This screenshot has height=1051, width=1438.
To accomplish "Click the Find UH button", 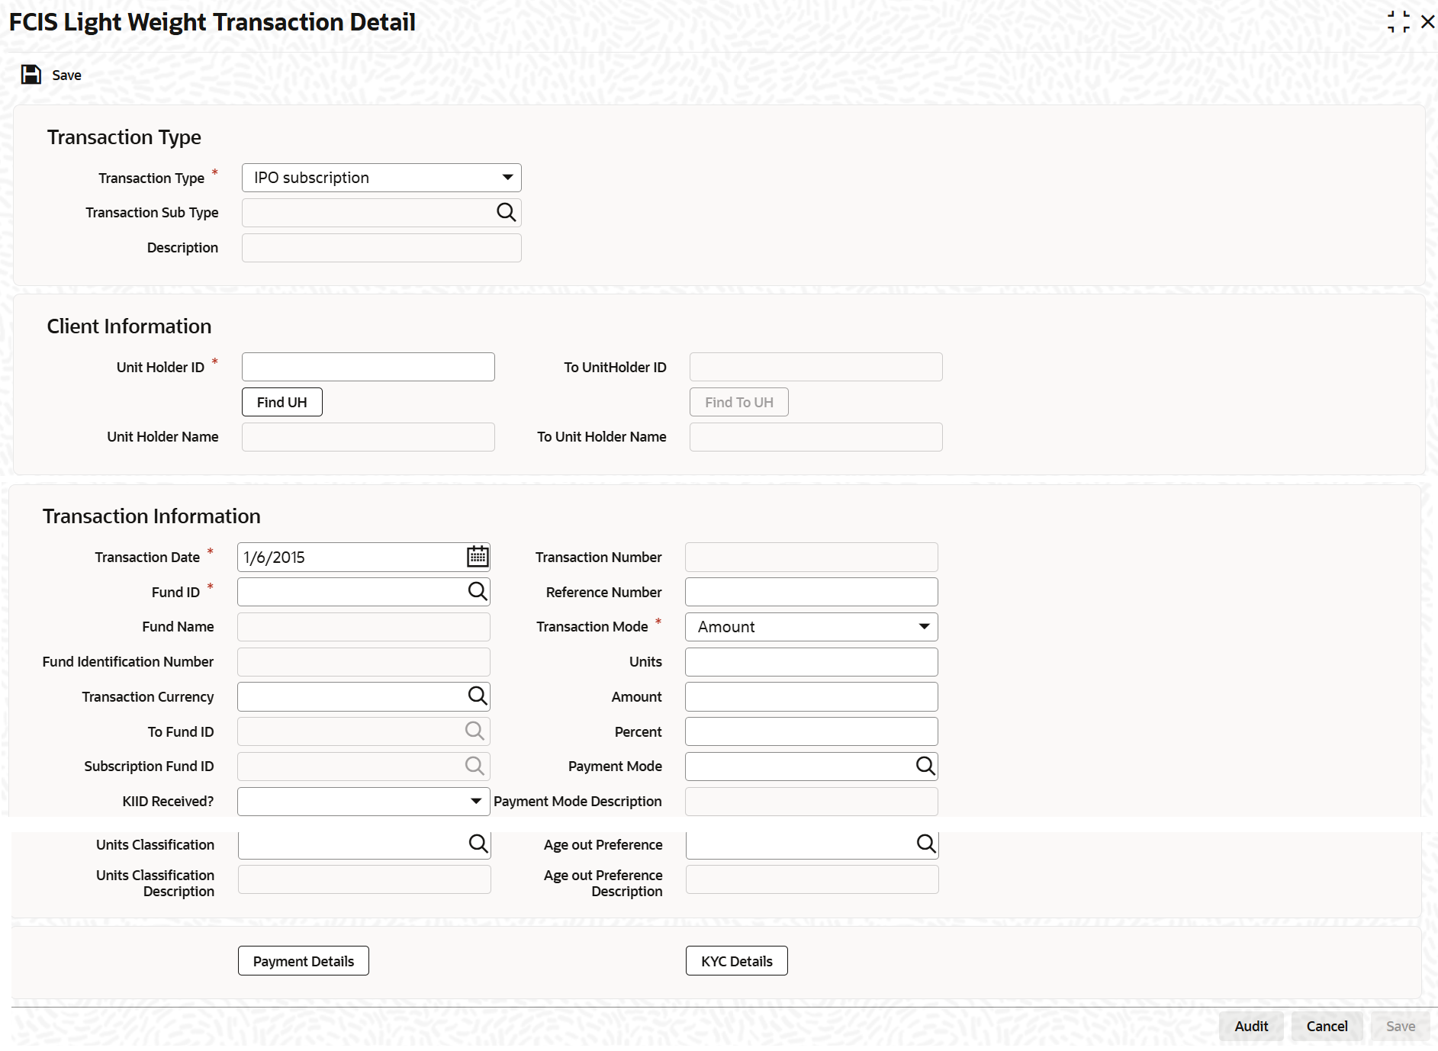I will point(282,402).
